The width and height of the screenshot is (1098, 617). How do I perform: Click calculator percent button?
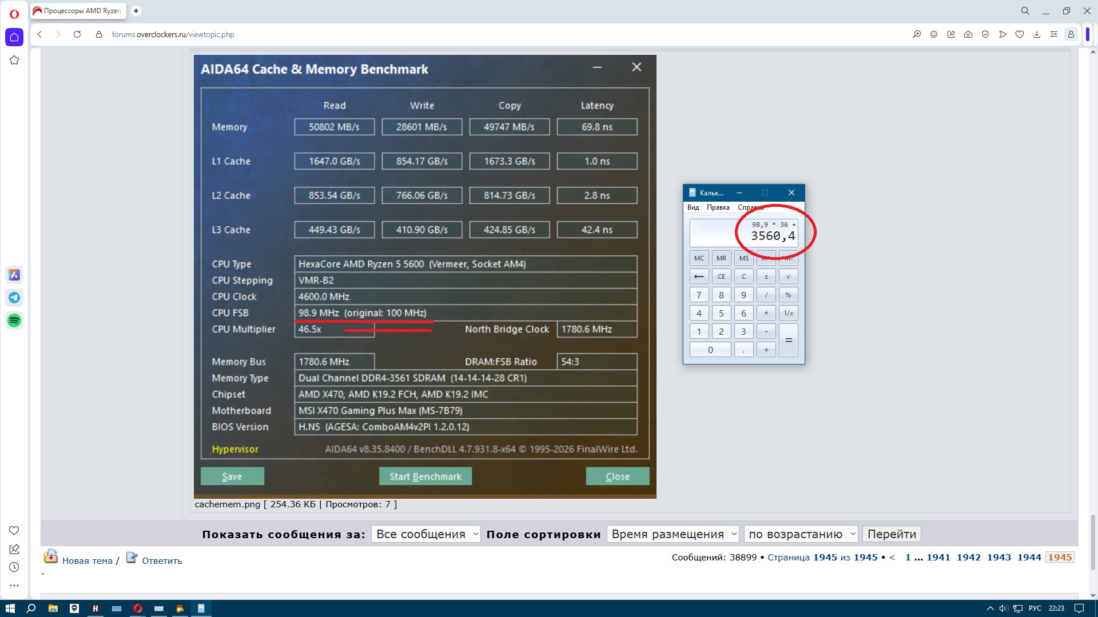[788, 295]
